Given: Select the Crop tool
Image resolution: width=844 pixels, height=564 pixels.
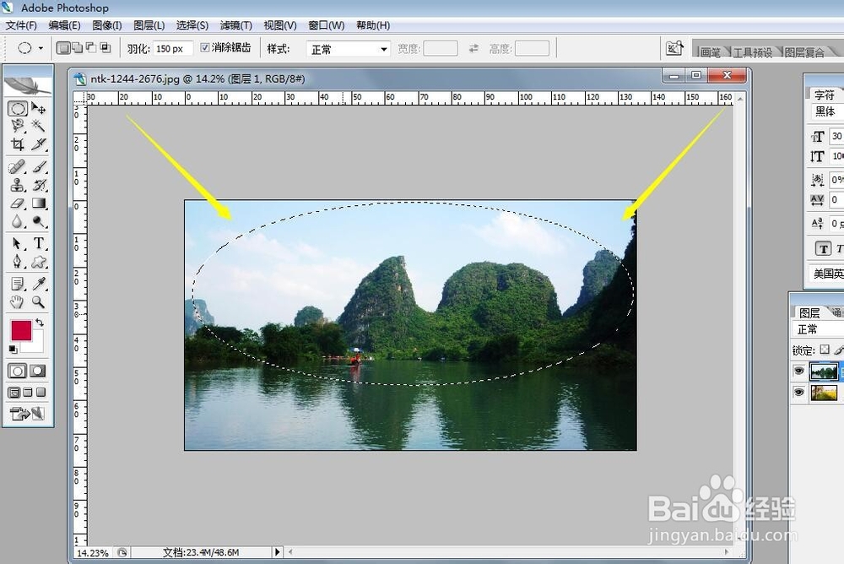Looking at the screenshot, I should (17, 144).
